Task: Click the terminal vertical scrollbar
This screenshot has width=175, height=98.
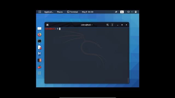Action: click(x=128, y=80)
